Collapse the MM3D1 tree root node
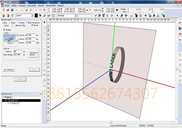The height and width of the screenshot is (128, 182). point(2,98)
